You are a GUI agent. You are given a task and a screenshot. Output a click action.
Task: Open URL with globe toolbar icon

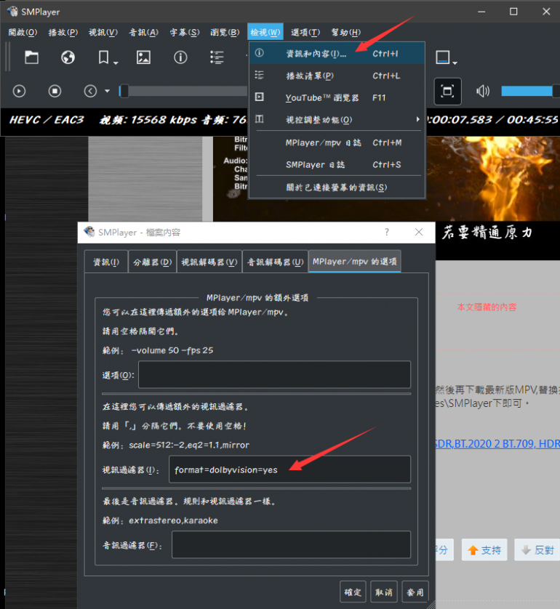pos(68,57)
